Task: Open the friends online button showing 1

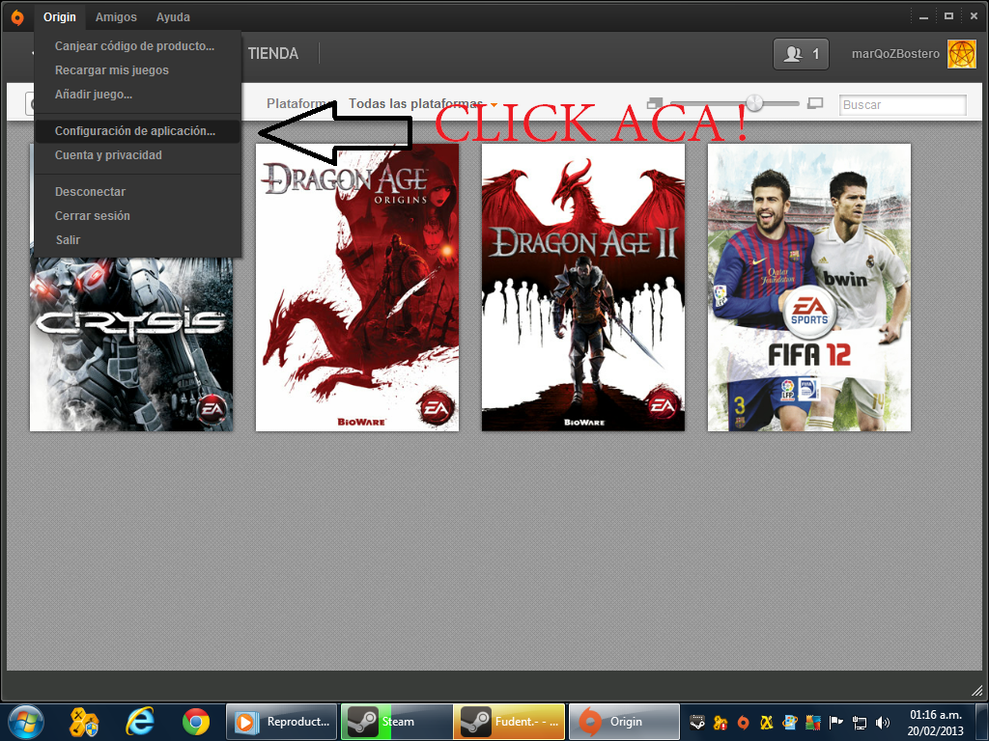Action: tap(801, 54)
